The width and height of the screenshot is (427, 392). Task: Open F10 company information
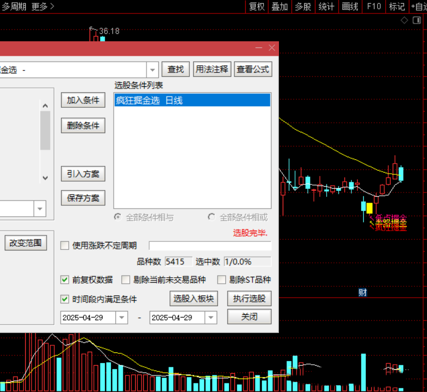coord(374,6)
